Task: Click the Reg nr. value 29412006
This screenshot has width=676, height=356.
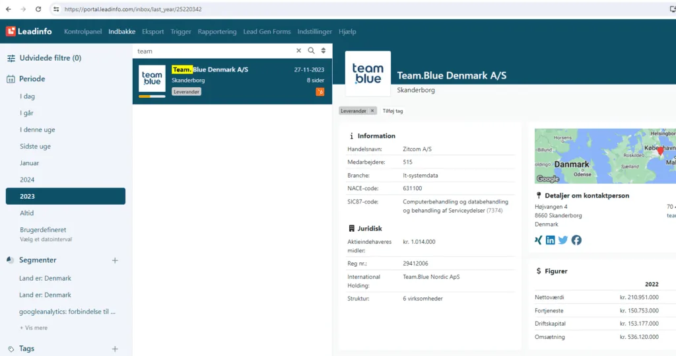Action: point(415,264)
